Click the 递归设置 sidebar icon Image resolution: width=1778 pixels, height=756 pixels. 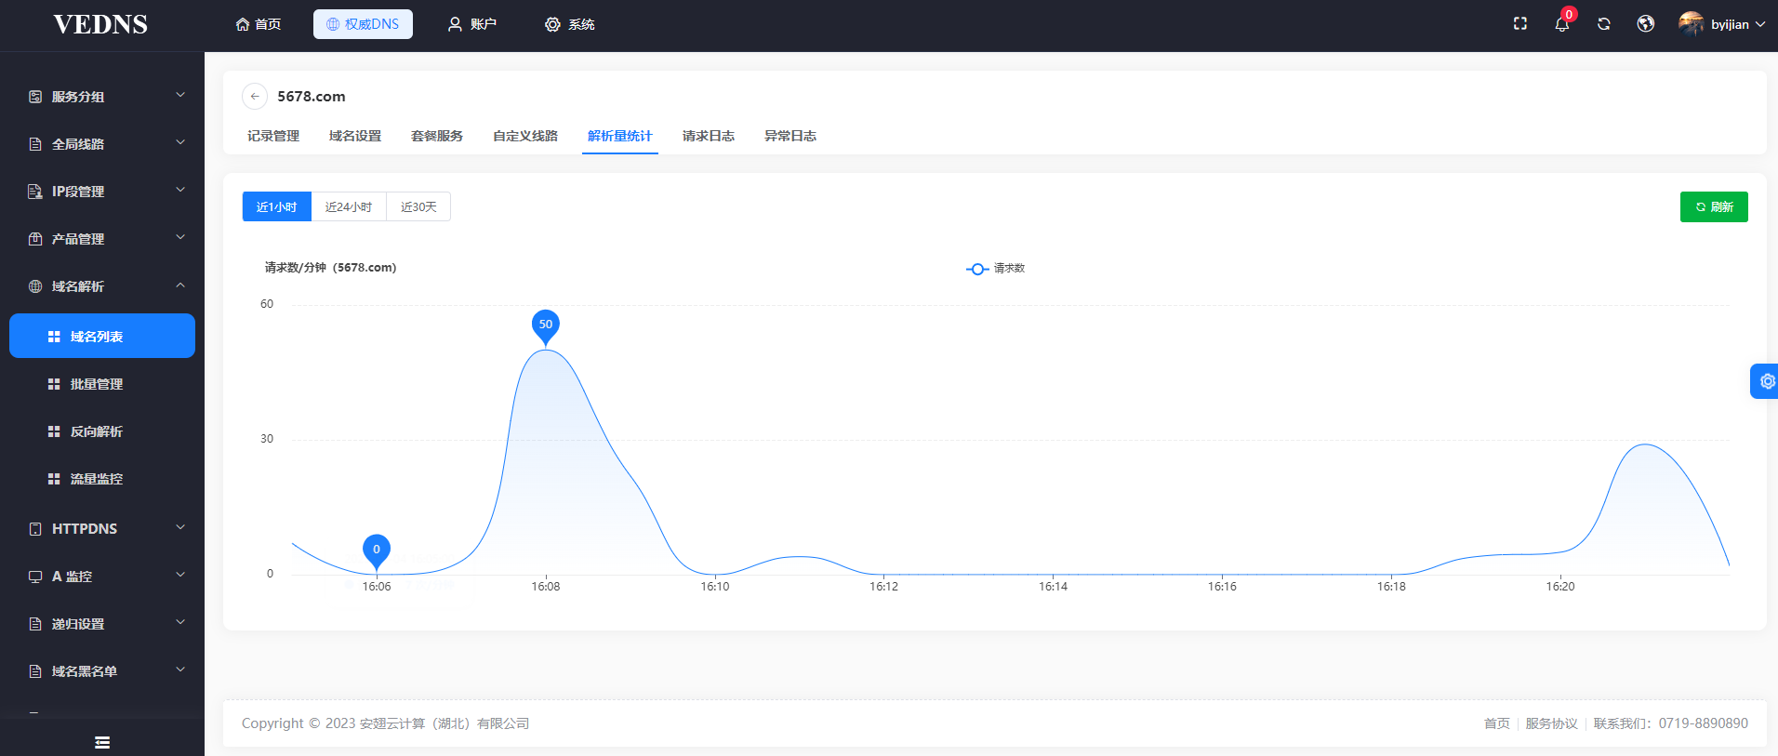35,624
